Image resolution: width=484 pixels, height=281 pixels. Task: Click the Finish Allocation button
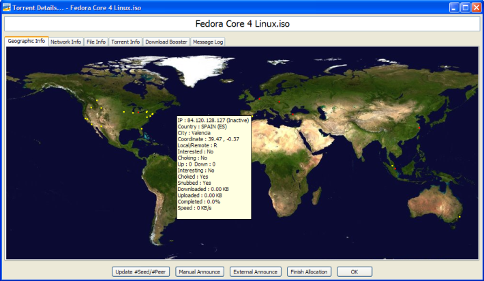(309, 271)
